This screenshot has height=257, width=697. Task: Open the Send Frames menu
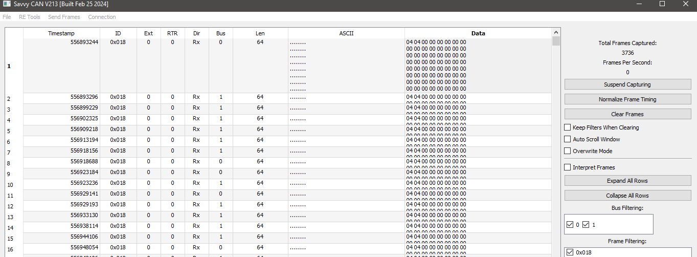(64, 17)
